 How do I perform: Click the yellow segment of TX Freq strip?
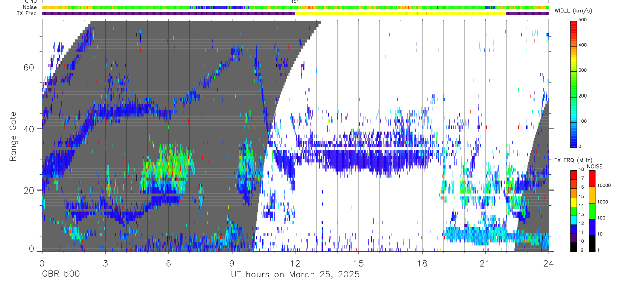(401, 13)
